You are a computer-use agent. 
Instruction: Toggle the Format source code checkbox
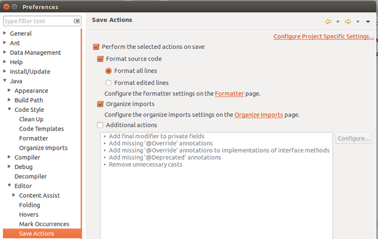pos(100,59)
